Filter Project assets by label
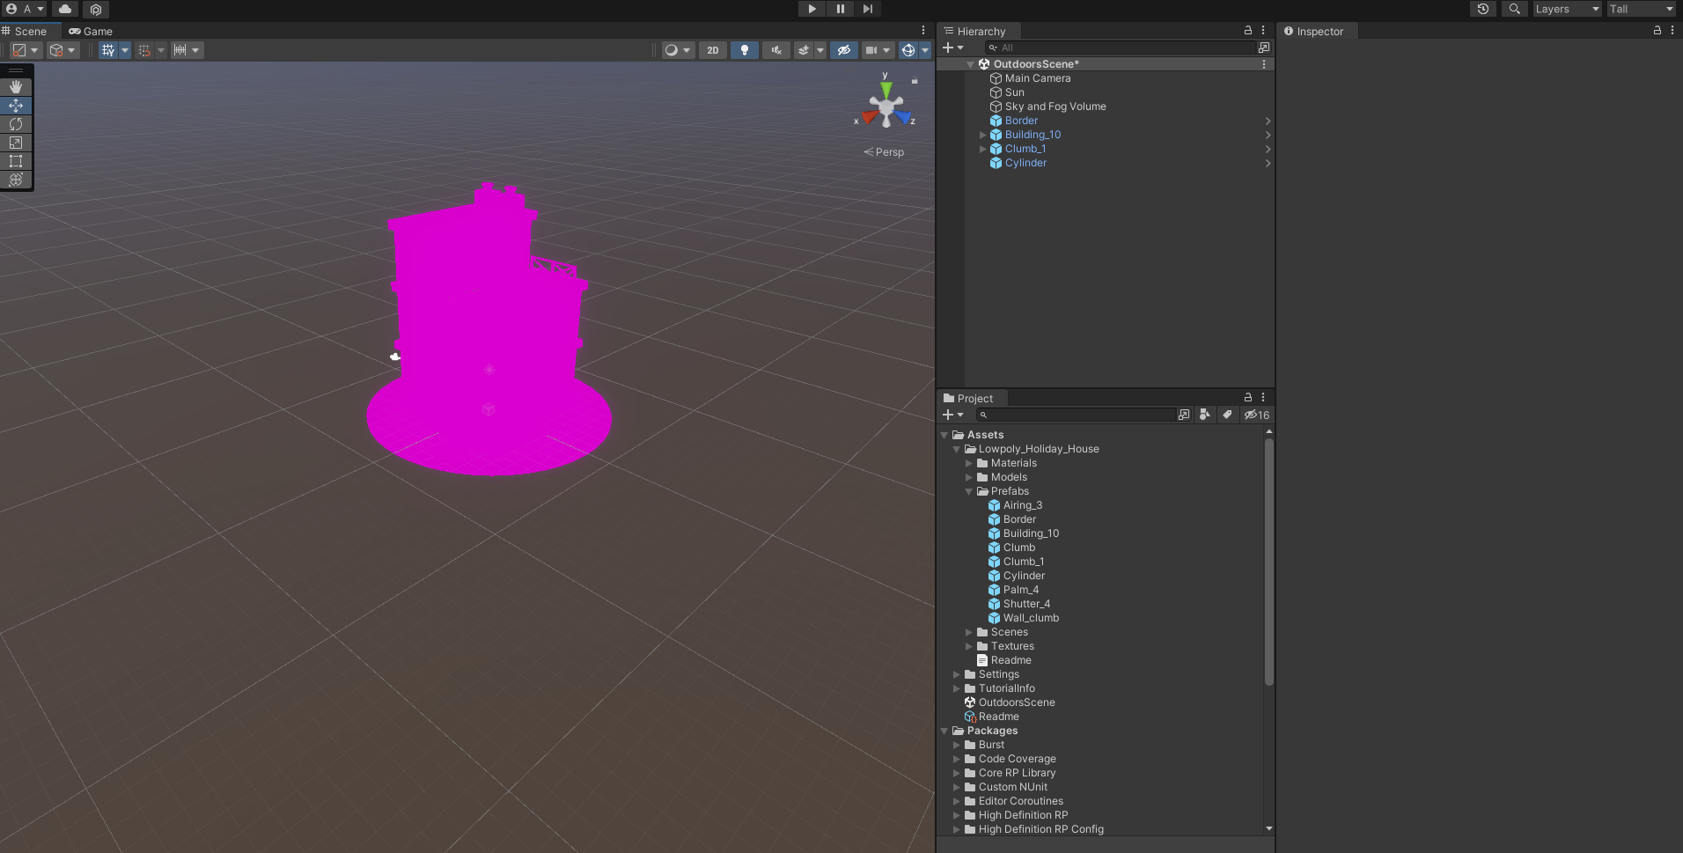This screenshot has width=1683, height=853. [x=1227, y=415]
